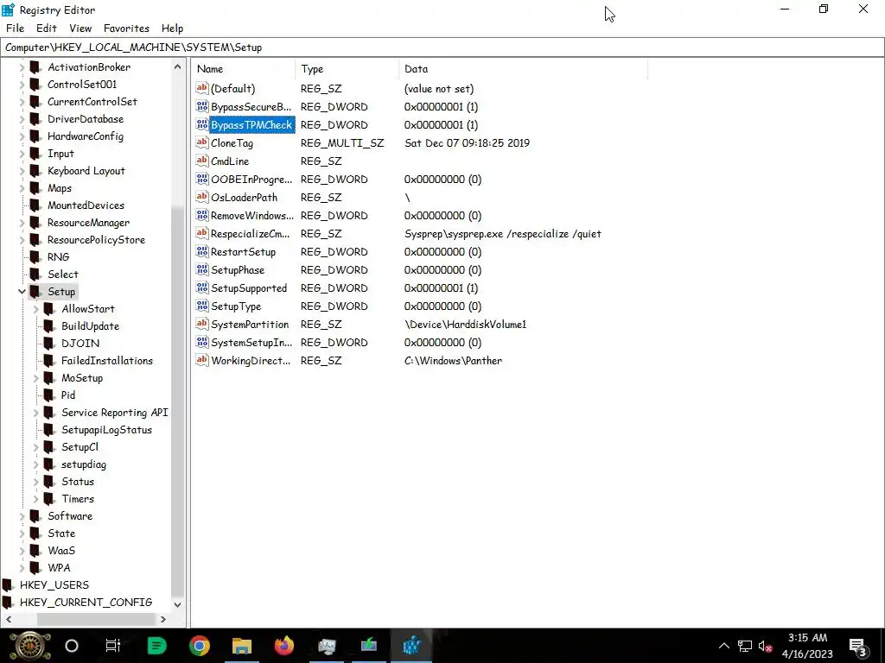The image size is (885, 663).
Task: Expand the HardwareConfig key
Action: click(22, 136)
